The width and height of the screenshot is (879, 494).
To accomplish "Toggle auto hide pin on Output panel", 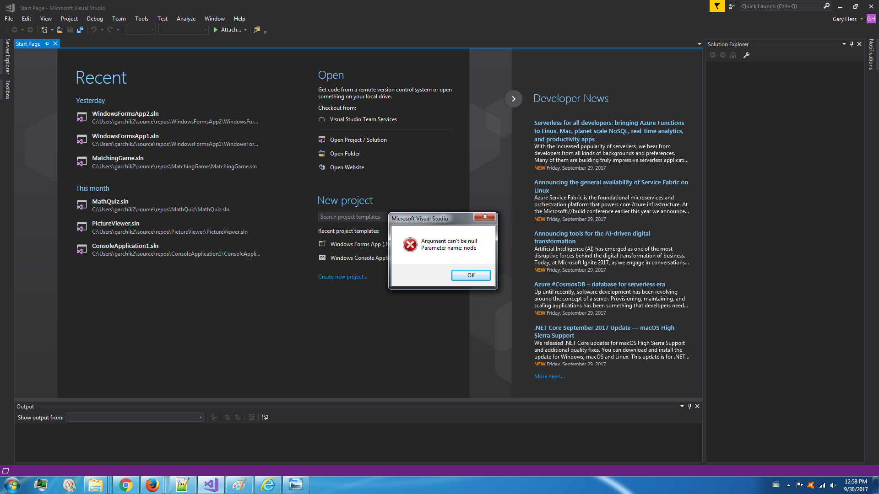I will click(689, 406).
